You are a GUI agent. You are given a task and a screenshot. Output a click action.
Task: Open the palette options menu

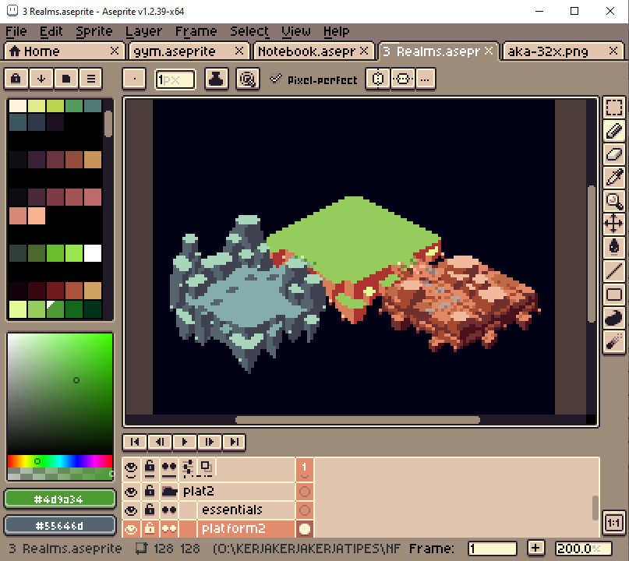tap(90, 79)
